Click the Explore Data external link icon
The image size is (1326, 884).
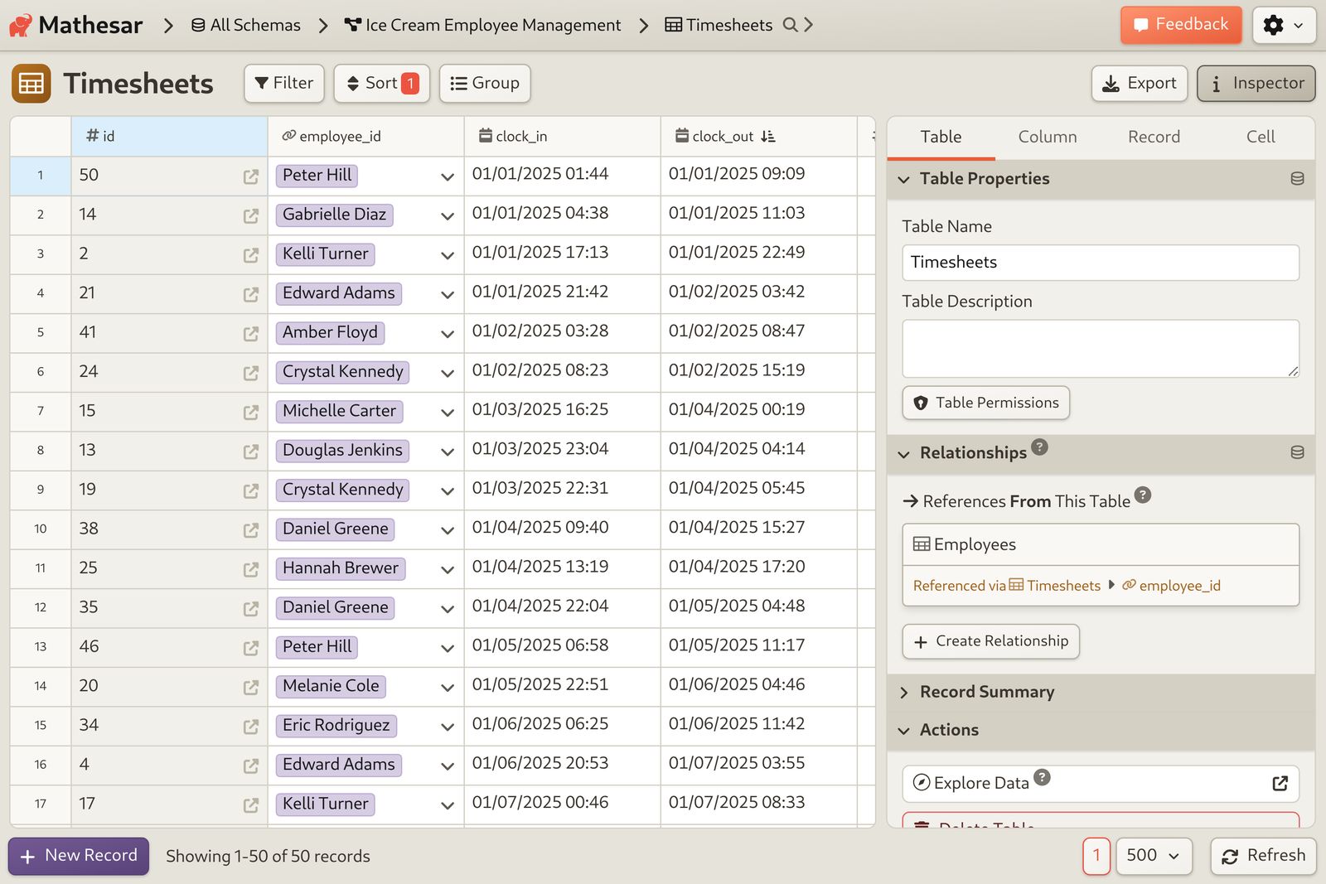1280,783
